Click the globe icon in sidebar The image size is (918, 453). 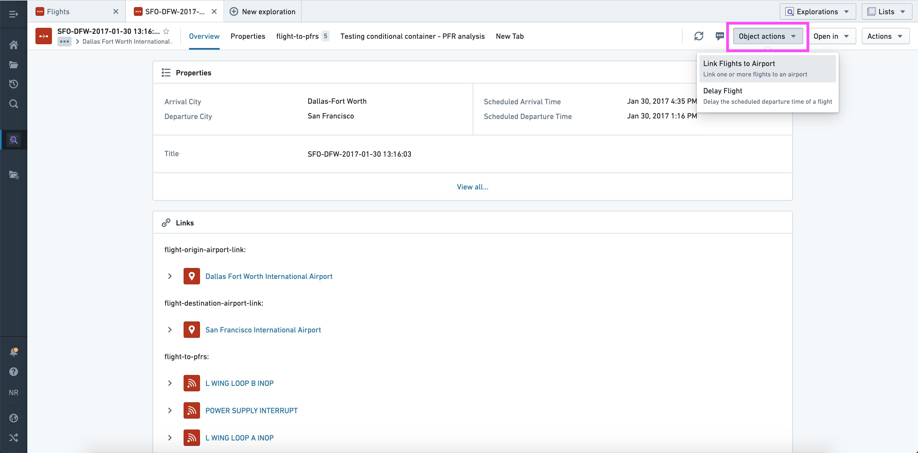pos(14,418)
